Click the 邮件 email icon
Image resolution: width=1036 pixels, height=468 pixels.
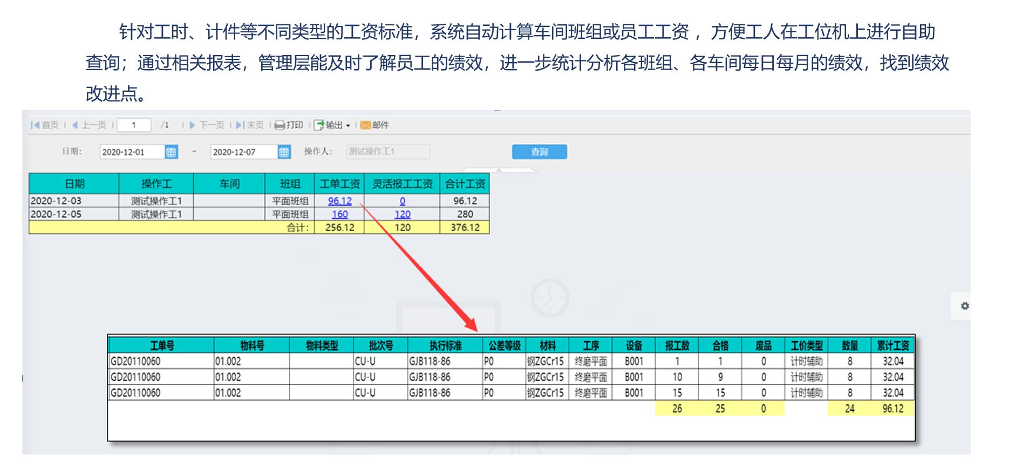(365, 125)
